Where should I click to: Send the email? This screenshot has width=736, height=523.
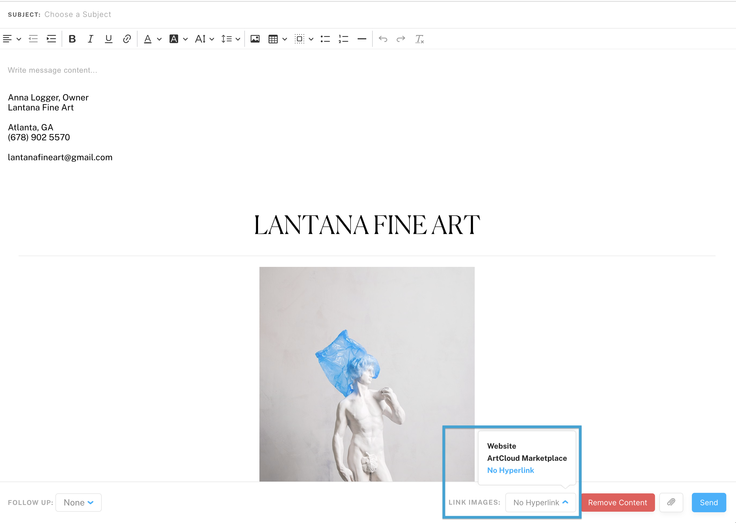coord(709,503)
